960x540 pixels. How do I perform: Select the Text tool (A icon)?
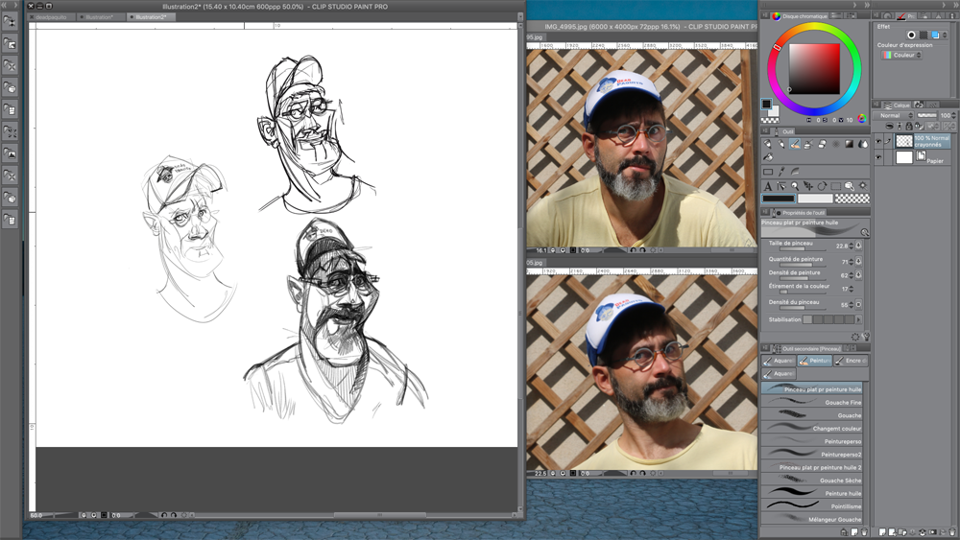click(x=768, y=186)
